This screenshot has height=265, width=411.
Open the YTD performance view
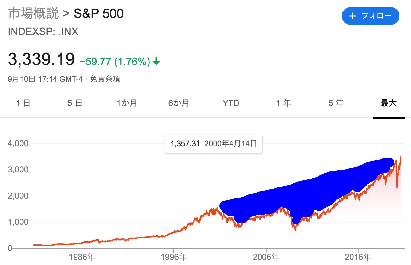point(231,103)
